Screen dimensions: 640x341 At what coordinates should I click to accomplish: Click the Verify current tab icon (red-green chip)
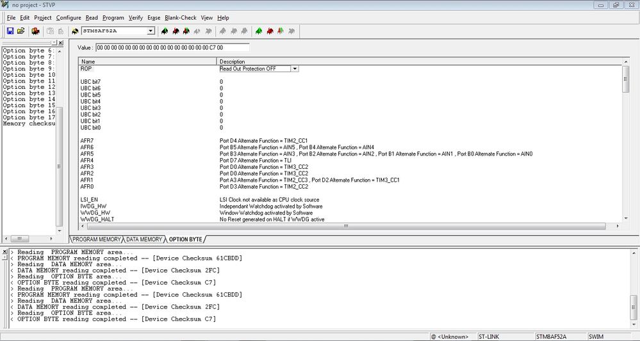tap(186, 31)
